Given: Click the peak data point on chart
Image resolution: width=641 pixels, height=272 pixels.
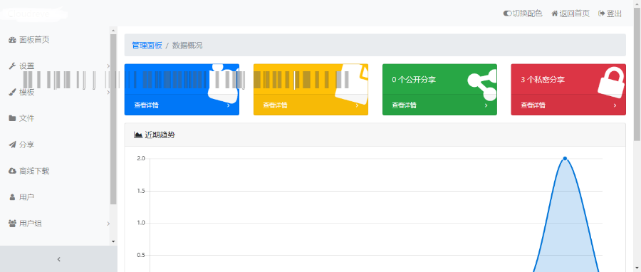Looking at the screenshot, I should coord(565,159).
